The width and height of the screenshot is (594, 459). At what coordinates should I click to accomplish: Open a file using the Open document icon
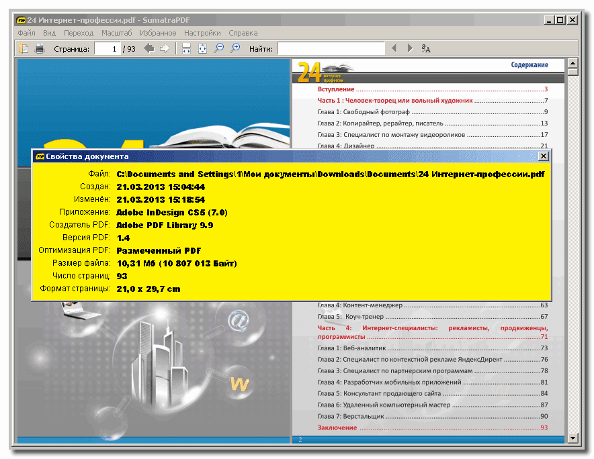point(24,48)
